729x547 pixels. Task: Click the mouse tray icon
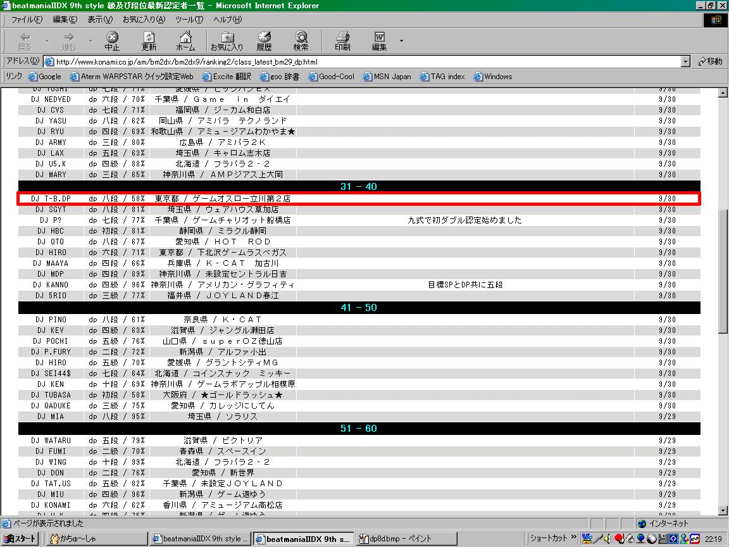651,539
